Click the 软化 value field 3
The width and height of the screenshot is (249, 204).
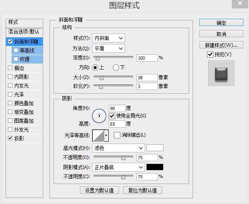(147, 86)
